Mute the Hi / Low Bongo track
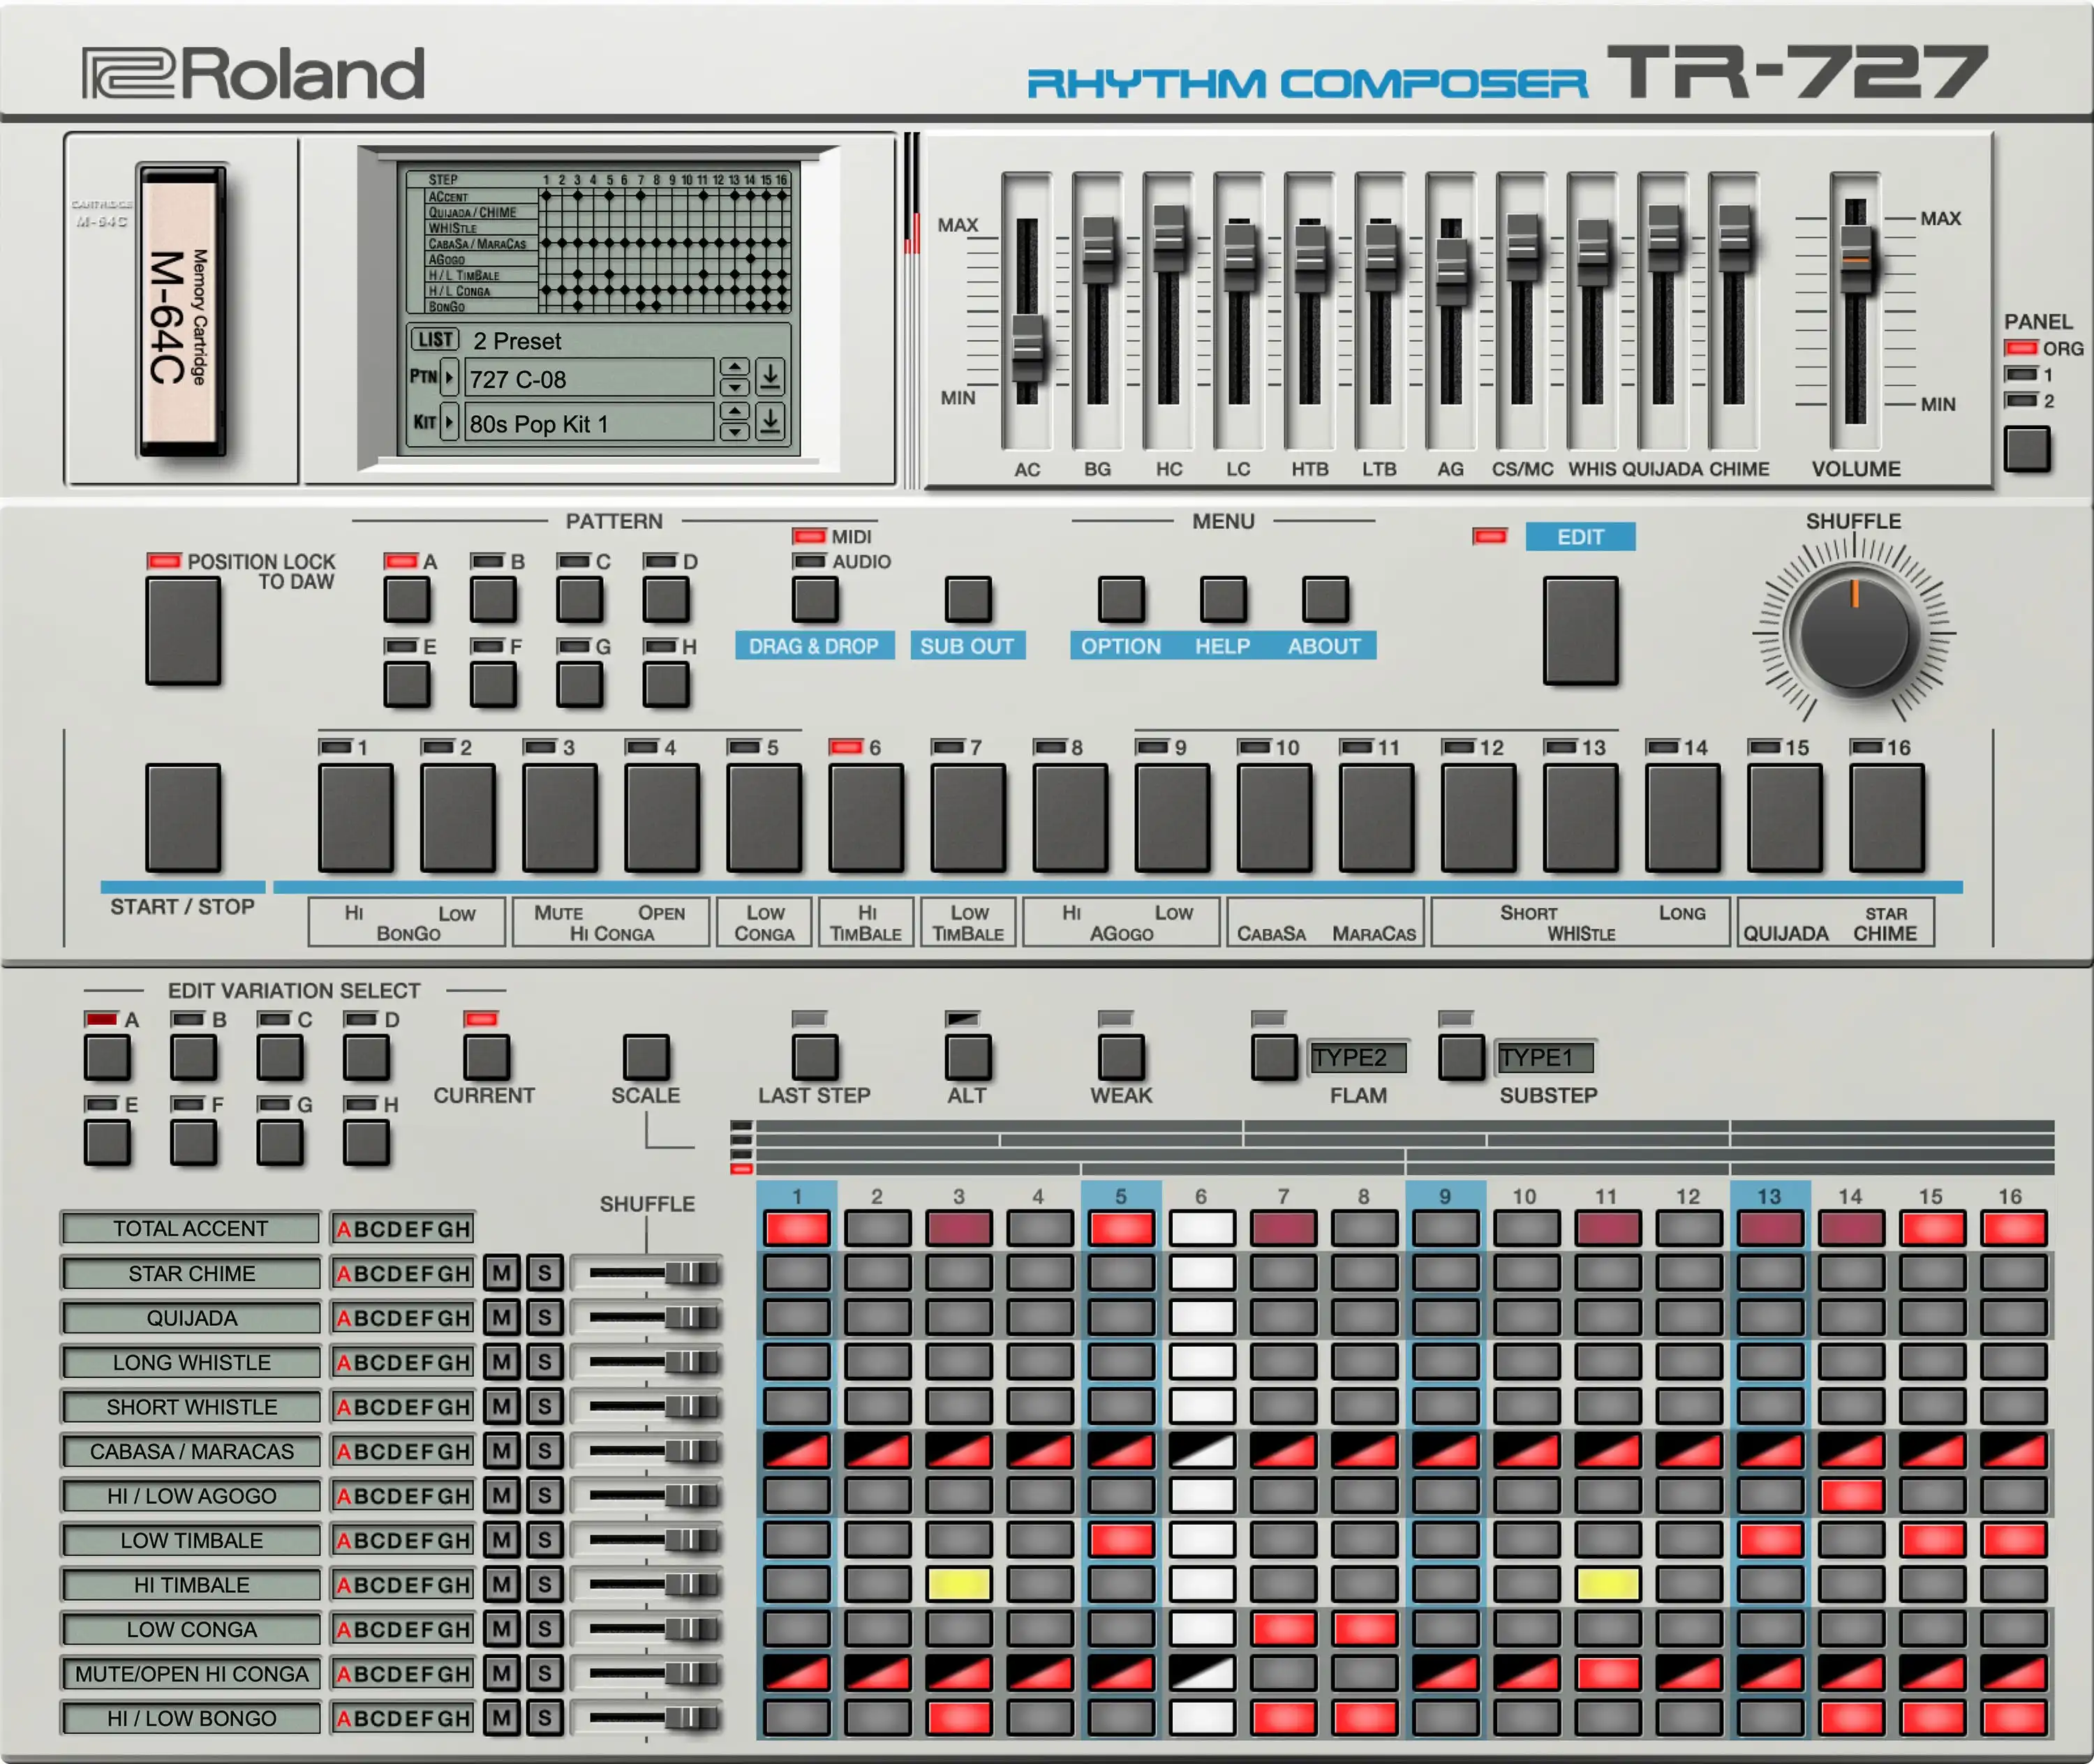The image size is (2094, 1764). coord(501,1718)
